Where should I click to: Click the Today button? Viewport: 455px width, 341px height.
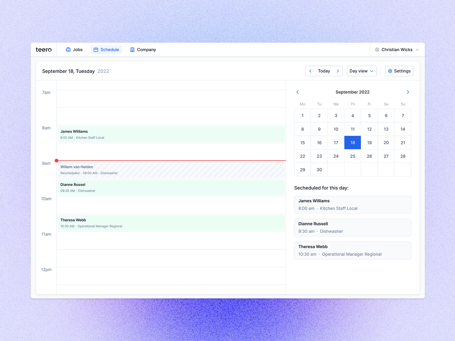[x=324, y=71]
